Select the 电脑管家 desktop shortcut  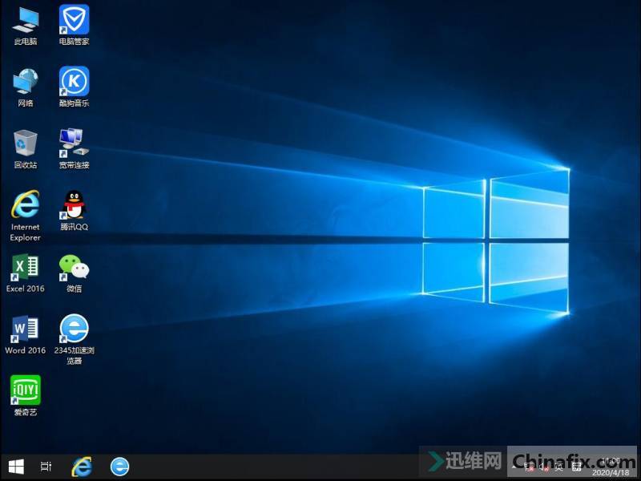click(x=74, y=26)
